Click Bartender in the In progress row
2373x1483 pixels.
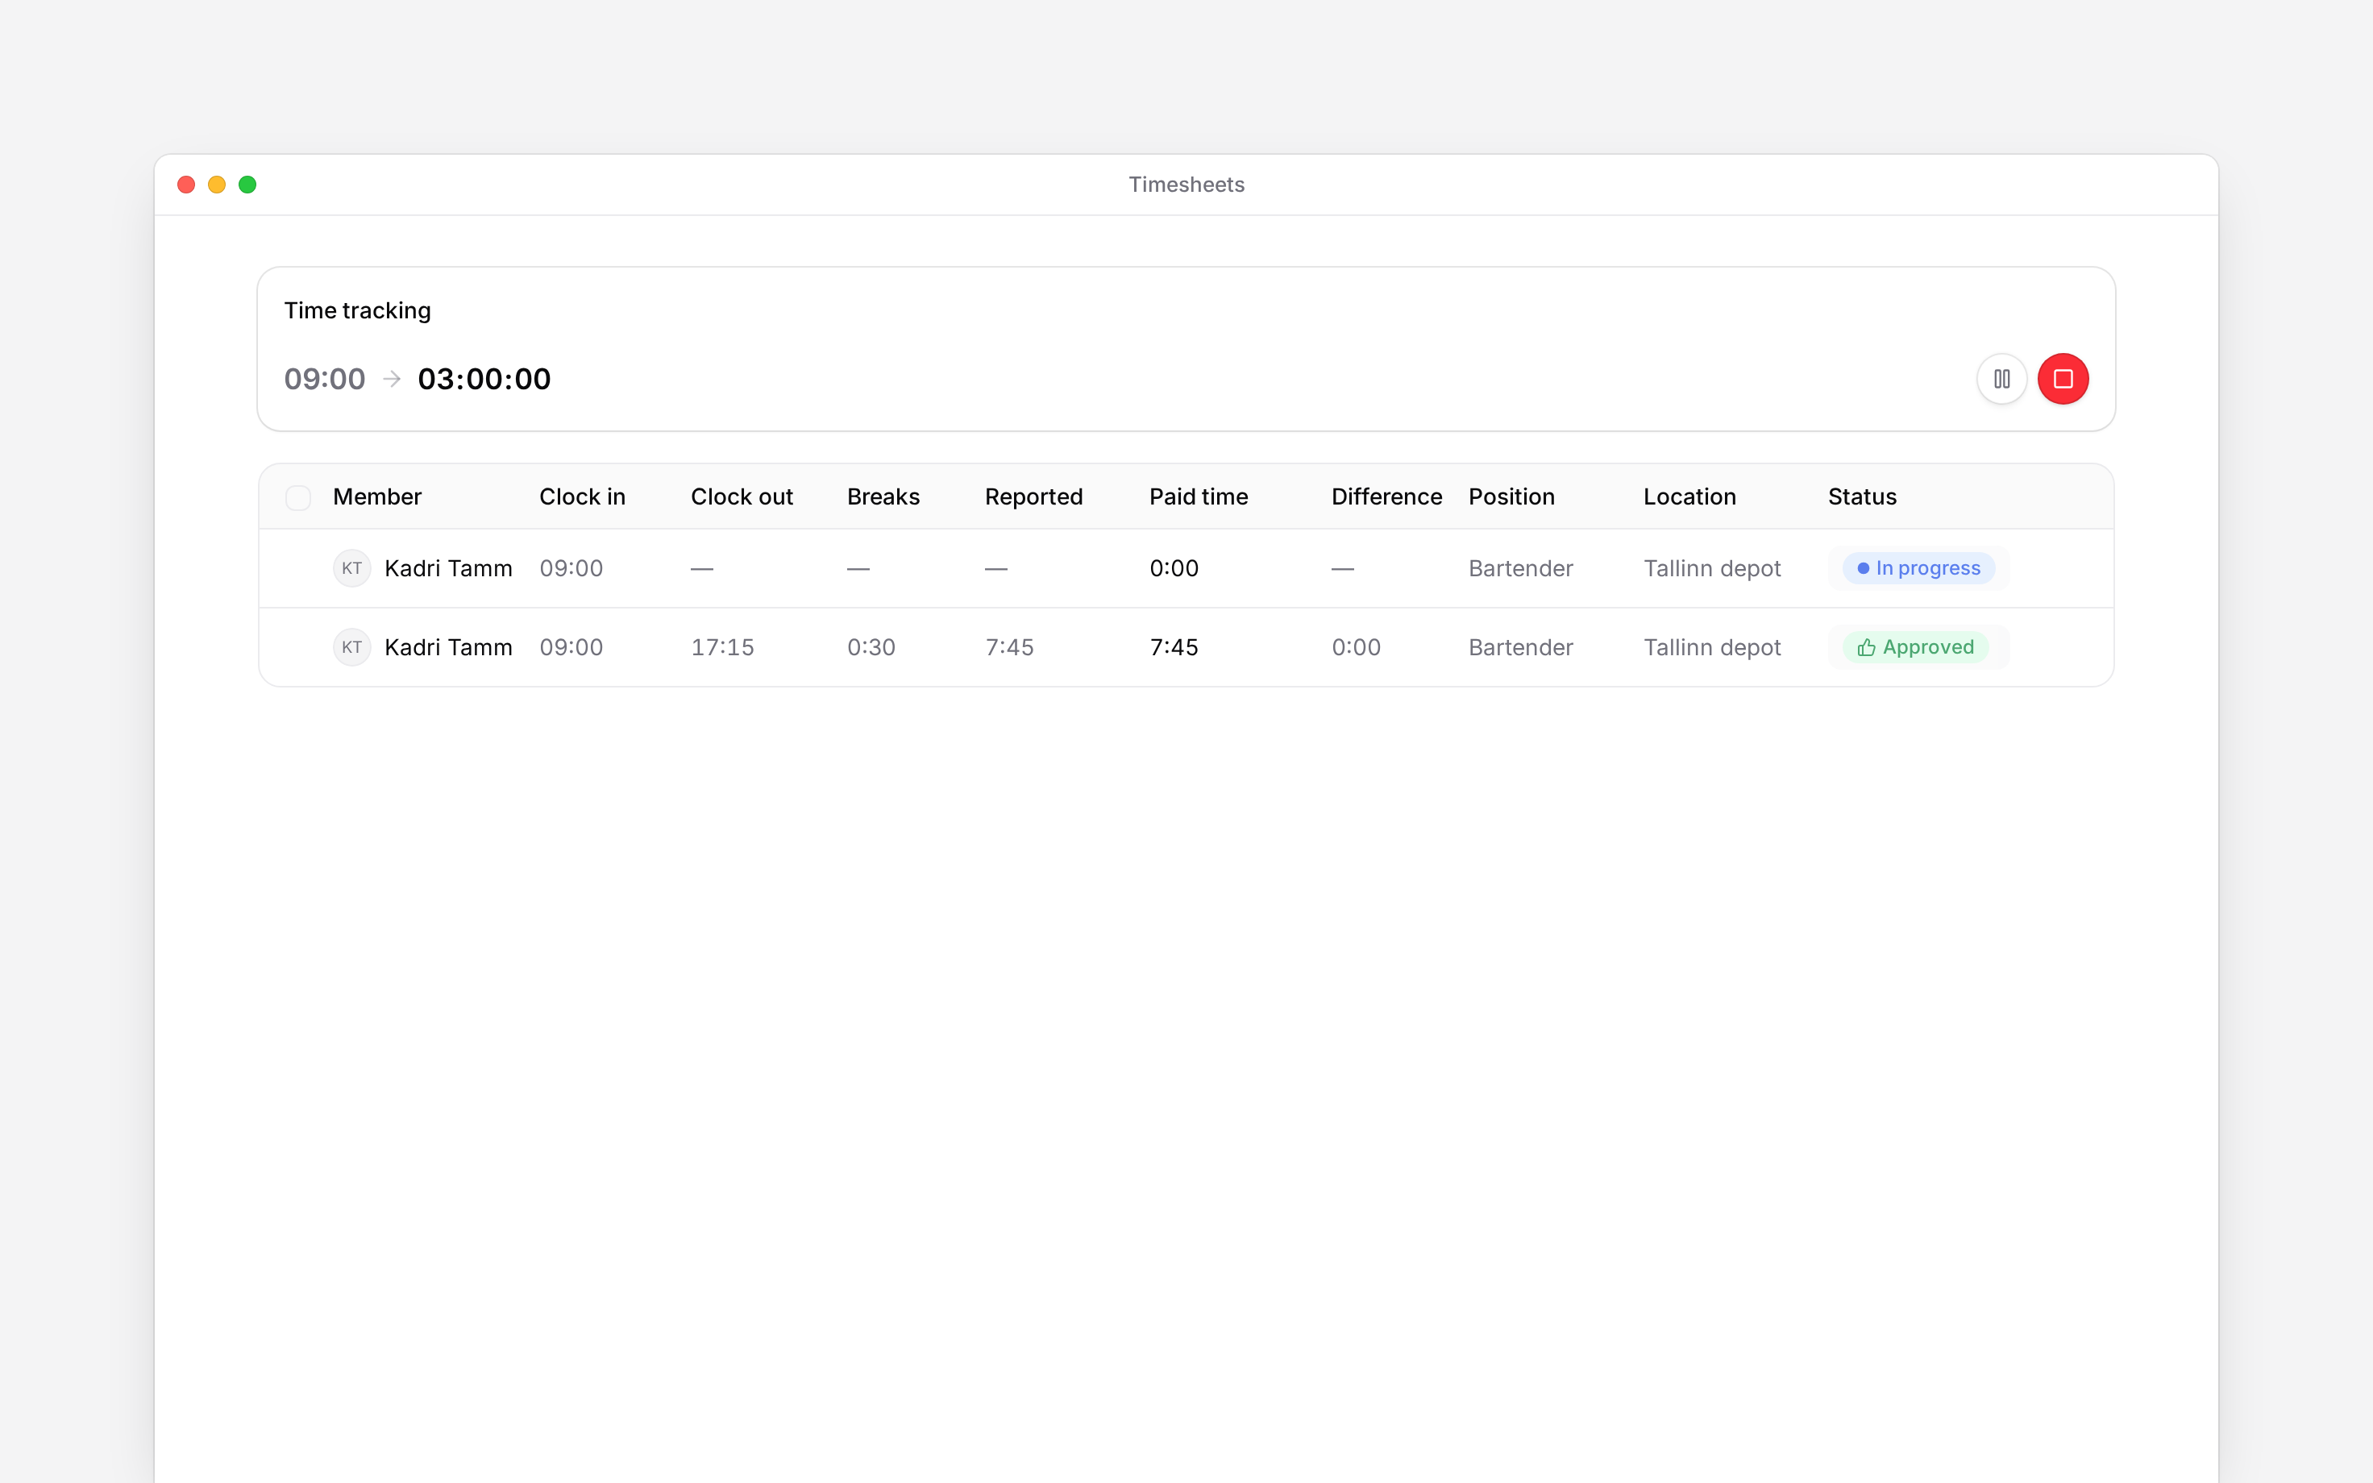pyautogui.click(x=1520, y=568)
